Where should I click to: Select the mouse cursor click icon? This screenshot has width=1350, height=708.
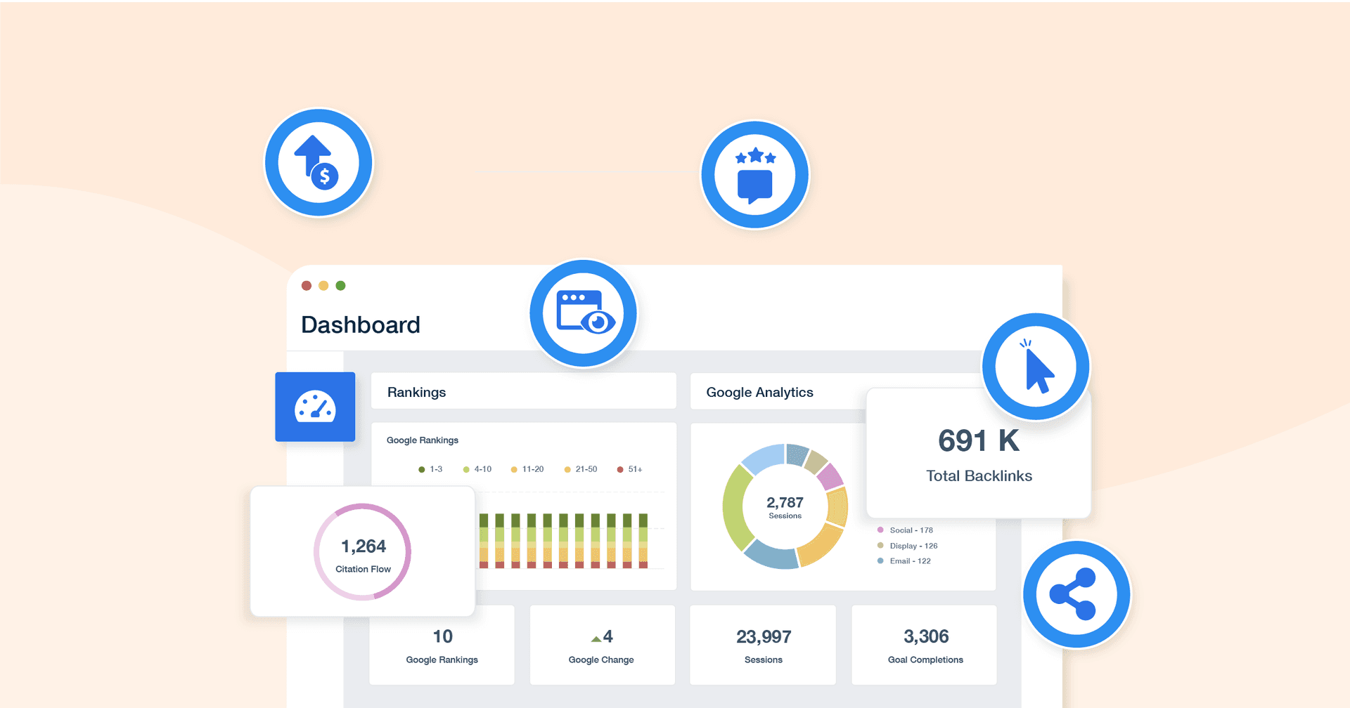click(1034, 365)
